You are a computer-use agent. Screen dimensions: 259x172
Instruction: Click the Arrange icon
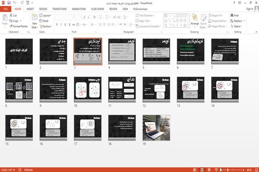tap(195, 18)
